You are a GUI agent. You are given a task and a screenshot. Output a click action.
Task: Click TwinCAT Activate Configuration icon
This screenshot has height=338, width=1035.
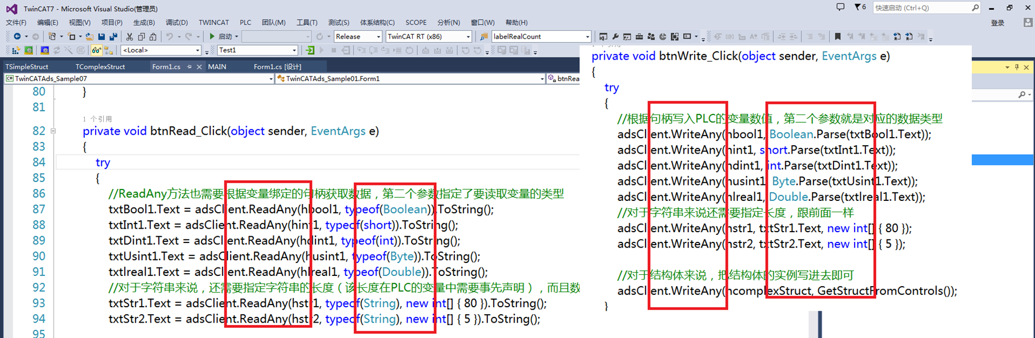(16, 51)
